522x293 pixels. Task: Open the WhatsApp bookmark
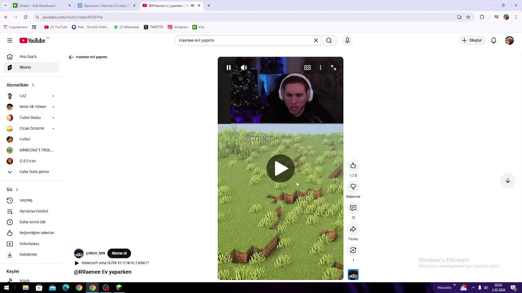(126, 27)
